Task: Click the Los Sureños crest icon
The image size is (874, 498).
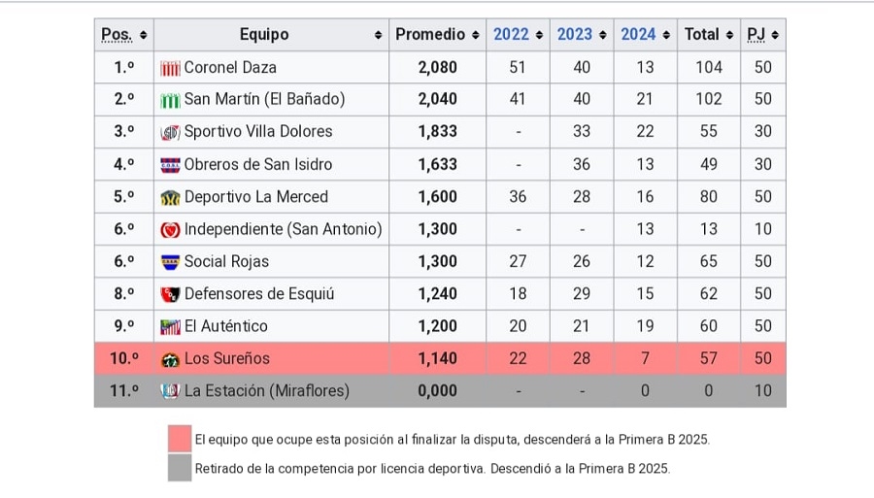Action: [x=170, y=359]
